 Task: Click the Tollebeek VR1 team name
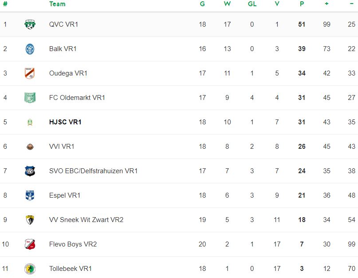pos(71,269)
